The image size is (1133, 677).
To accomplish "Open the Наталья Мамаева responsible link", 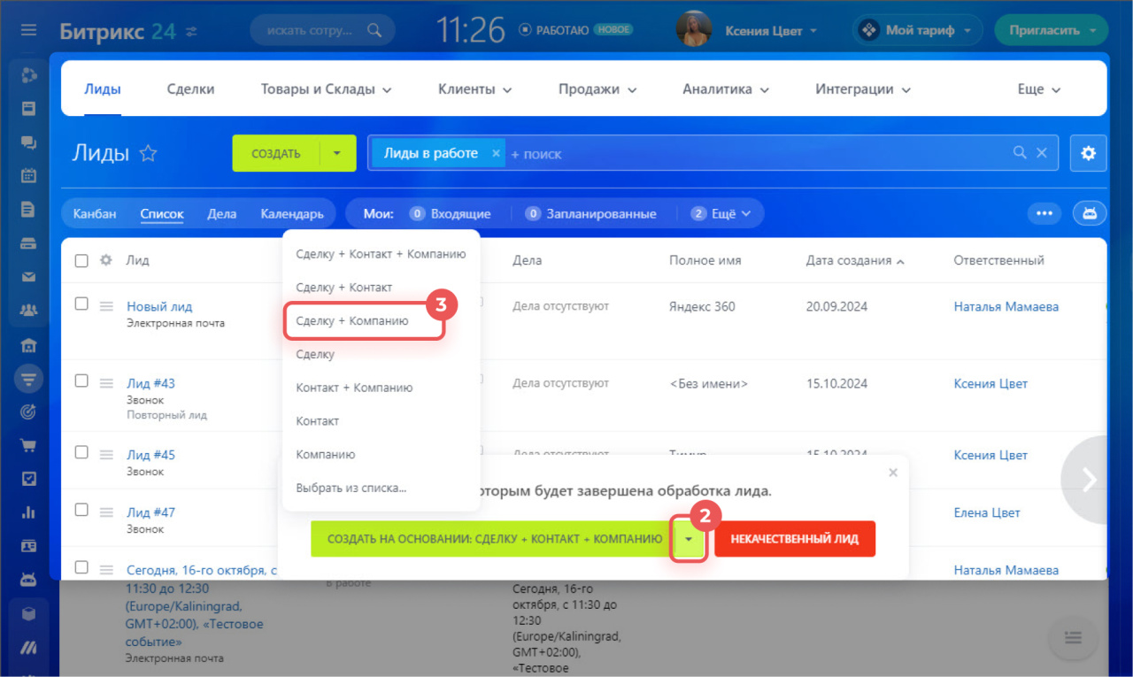I will click(x=1006, y=307).
